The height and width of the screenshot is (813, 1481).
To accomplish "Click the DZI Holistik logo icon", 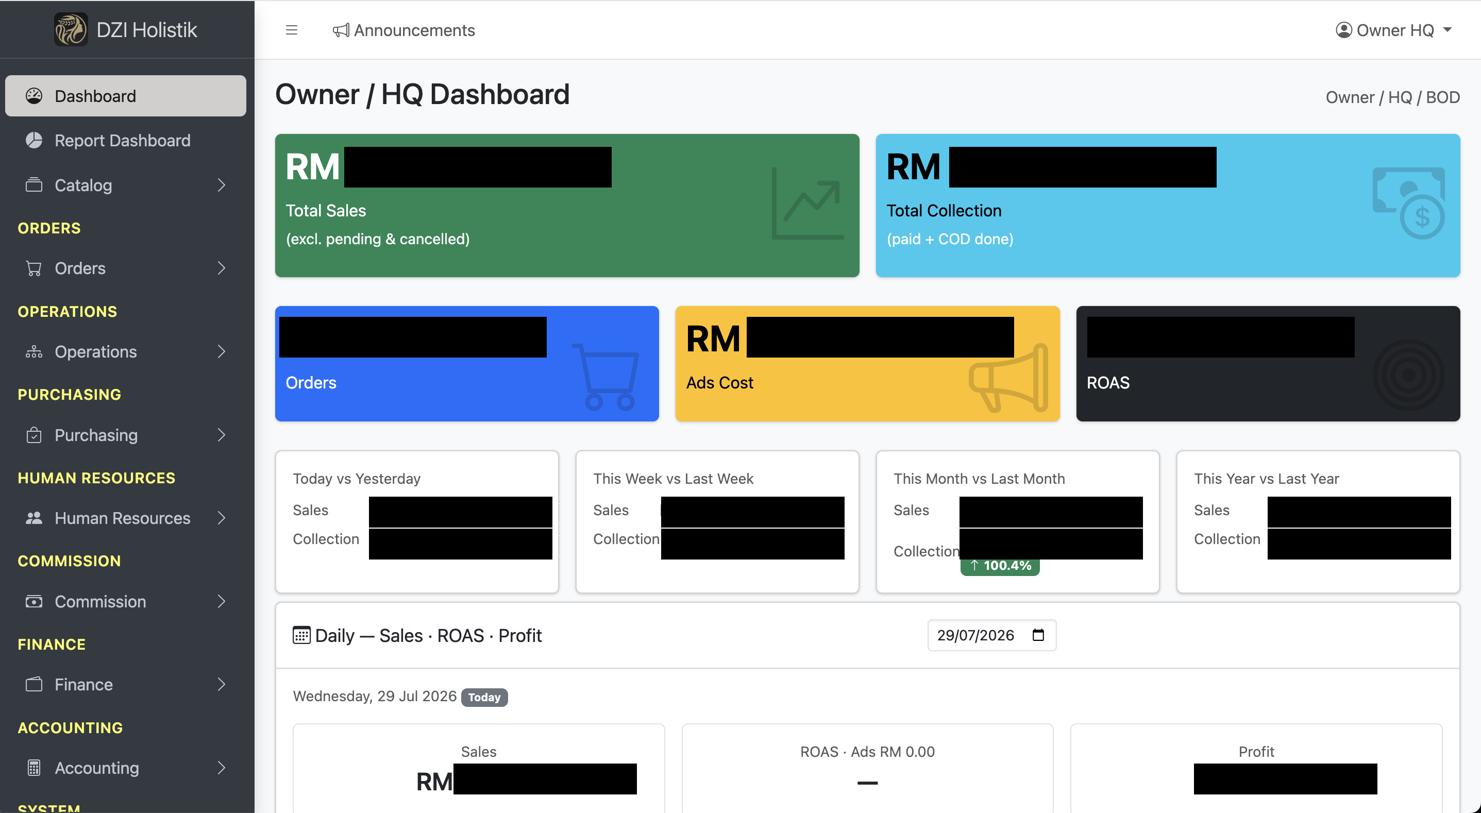I will (x=71, y=29).
